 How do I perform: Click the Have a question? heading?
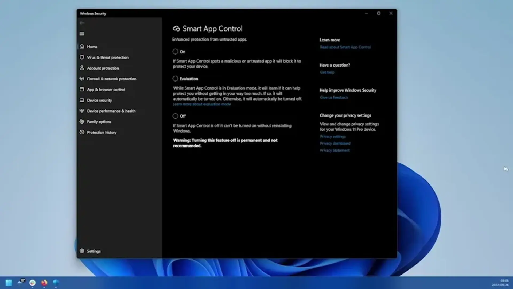click(x=335, y=65)
